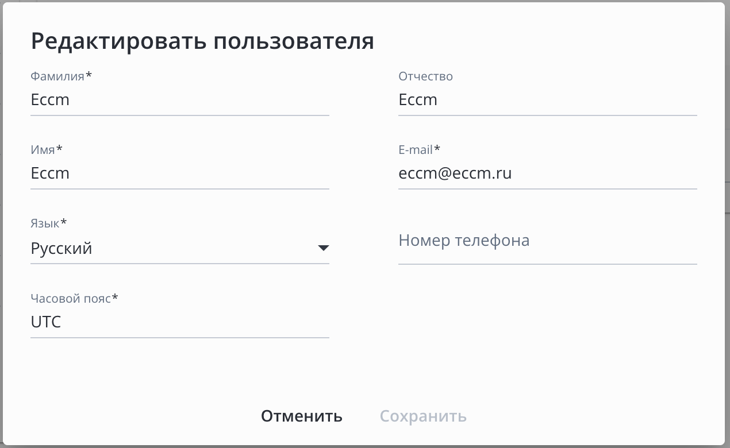The image size is (730, 448).
Task: Click the required asterisk beside E-mail
Action: coord(437,149)
